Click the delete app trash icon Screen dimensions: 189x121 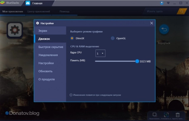[177, 115]
